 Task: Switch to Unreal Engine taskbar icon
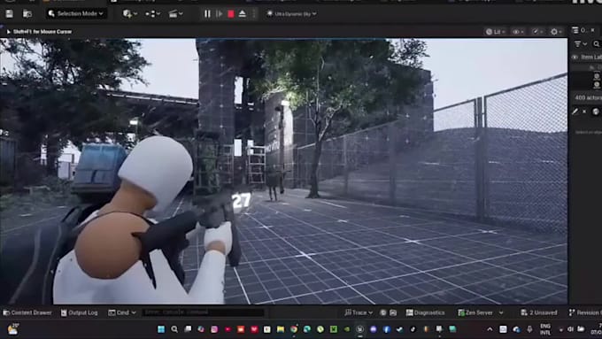coord(359,329)
